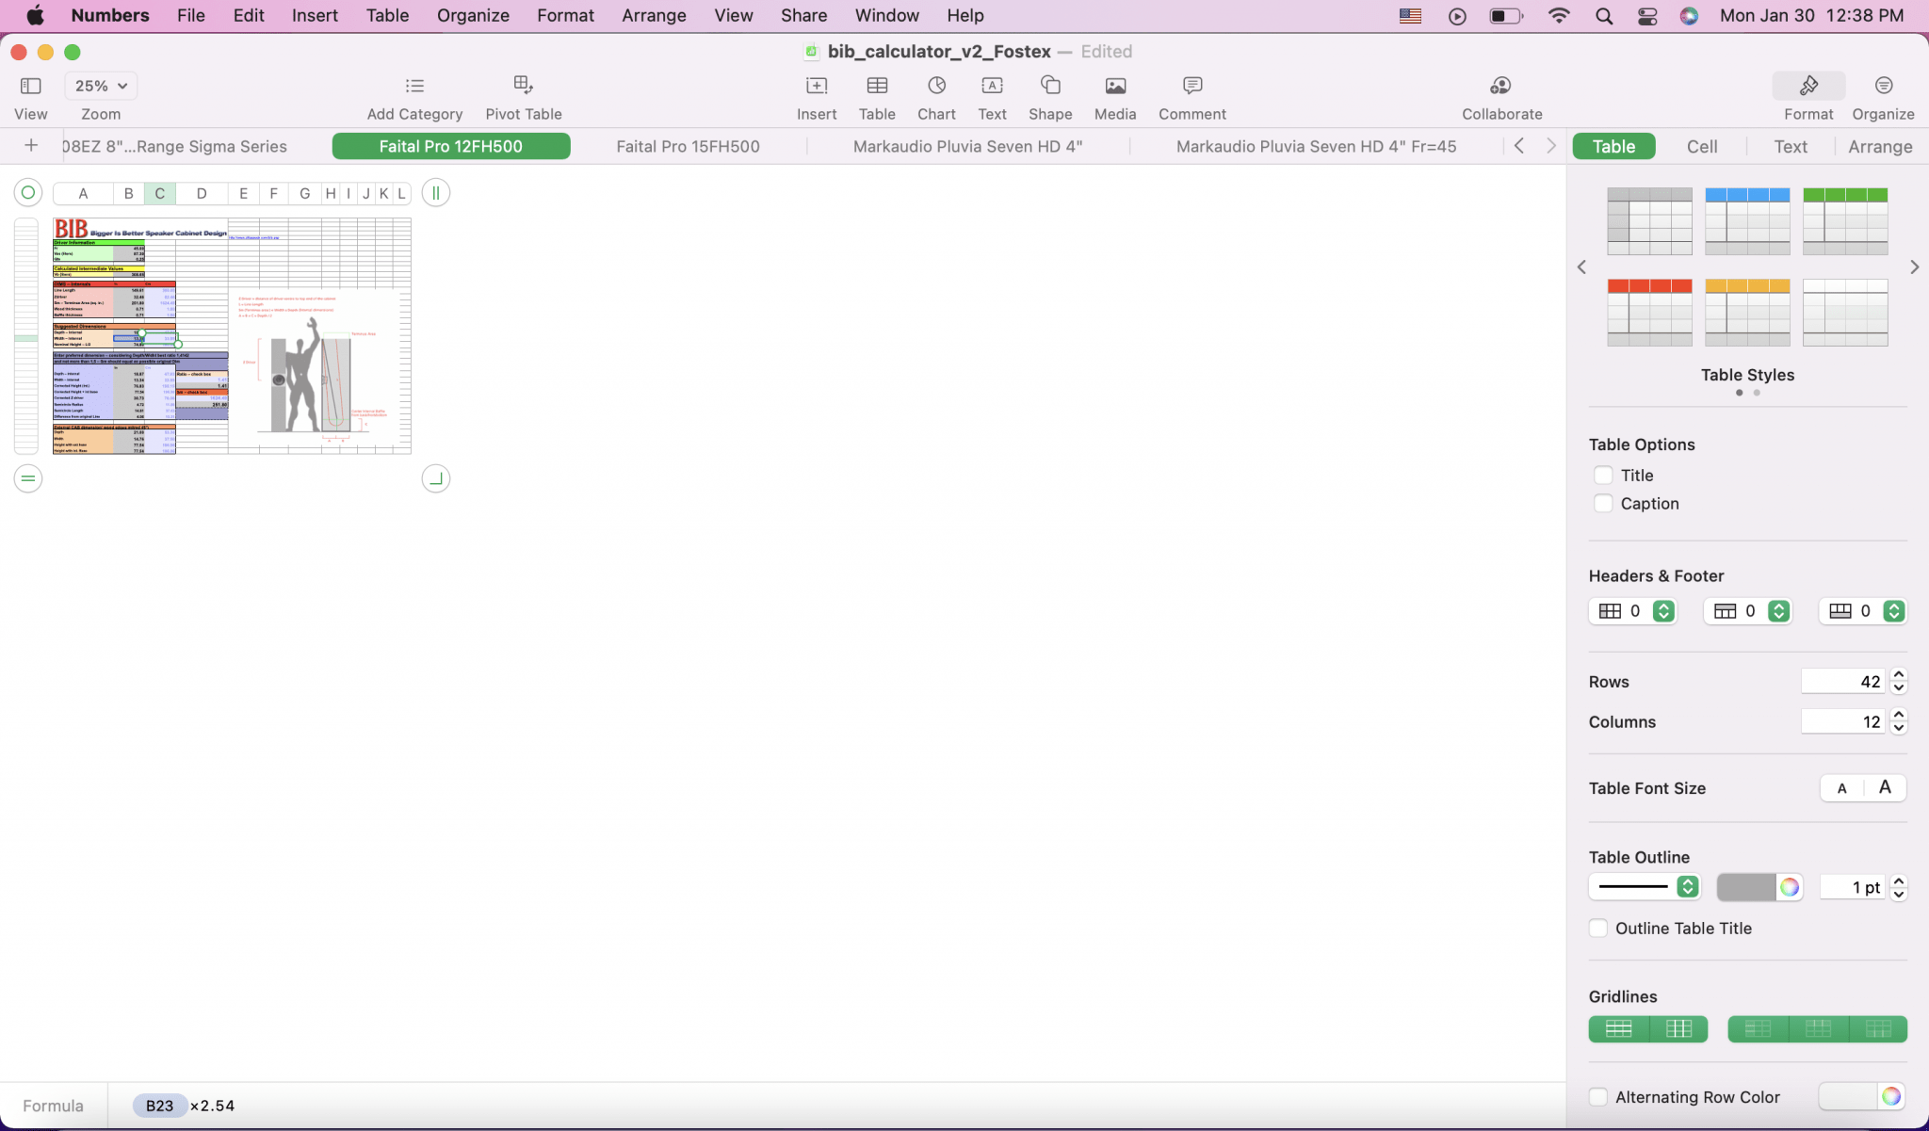Check Outline Table Title
The width and height of the screenshot is (1929, 1131).
coord(1598,929)
